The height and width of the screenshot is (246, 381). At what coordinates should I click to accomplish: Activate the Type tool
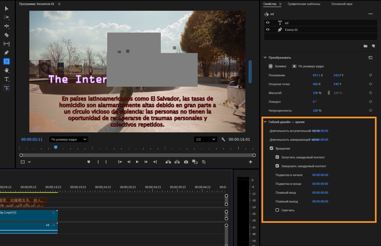[7, 79]
